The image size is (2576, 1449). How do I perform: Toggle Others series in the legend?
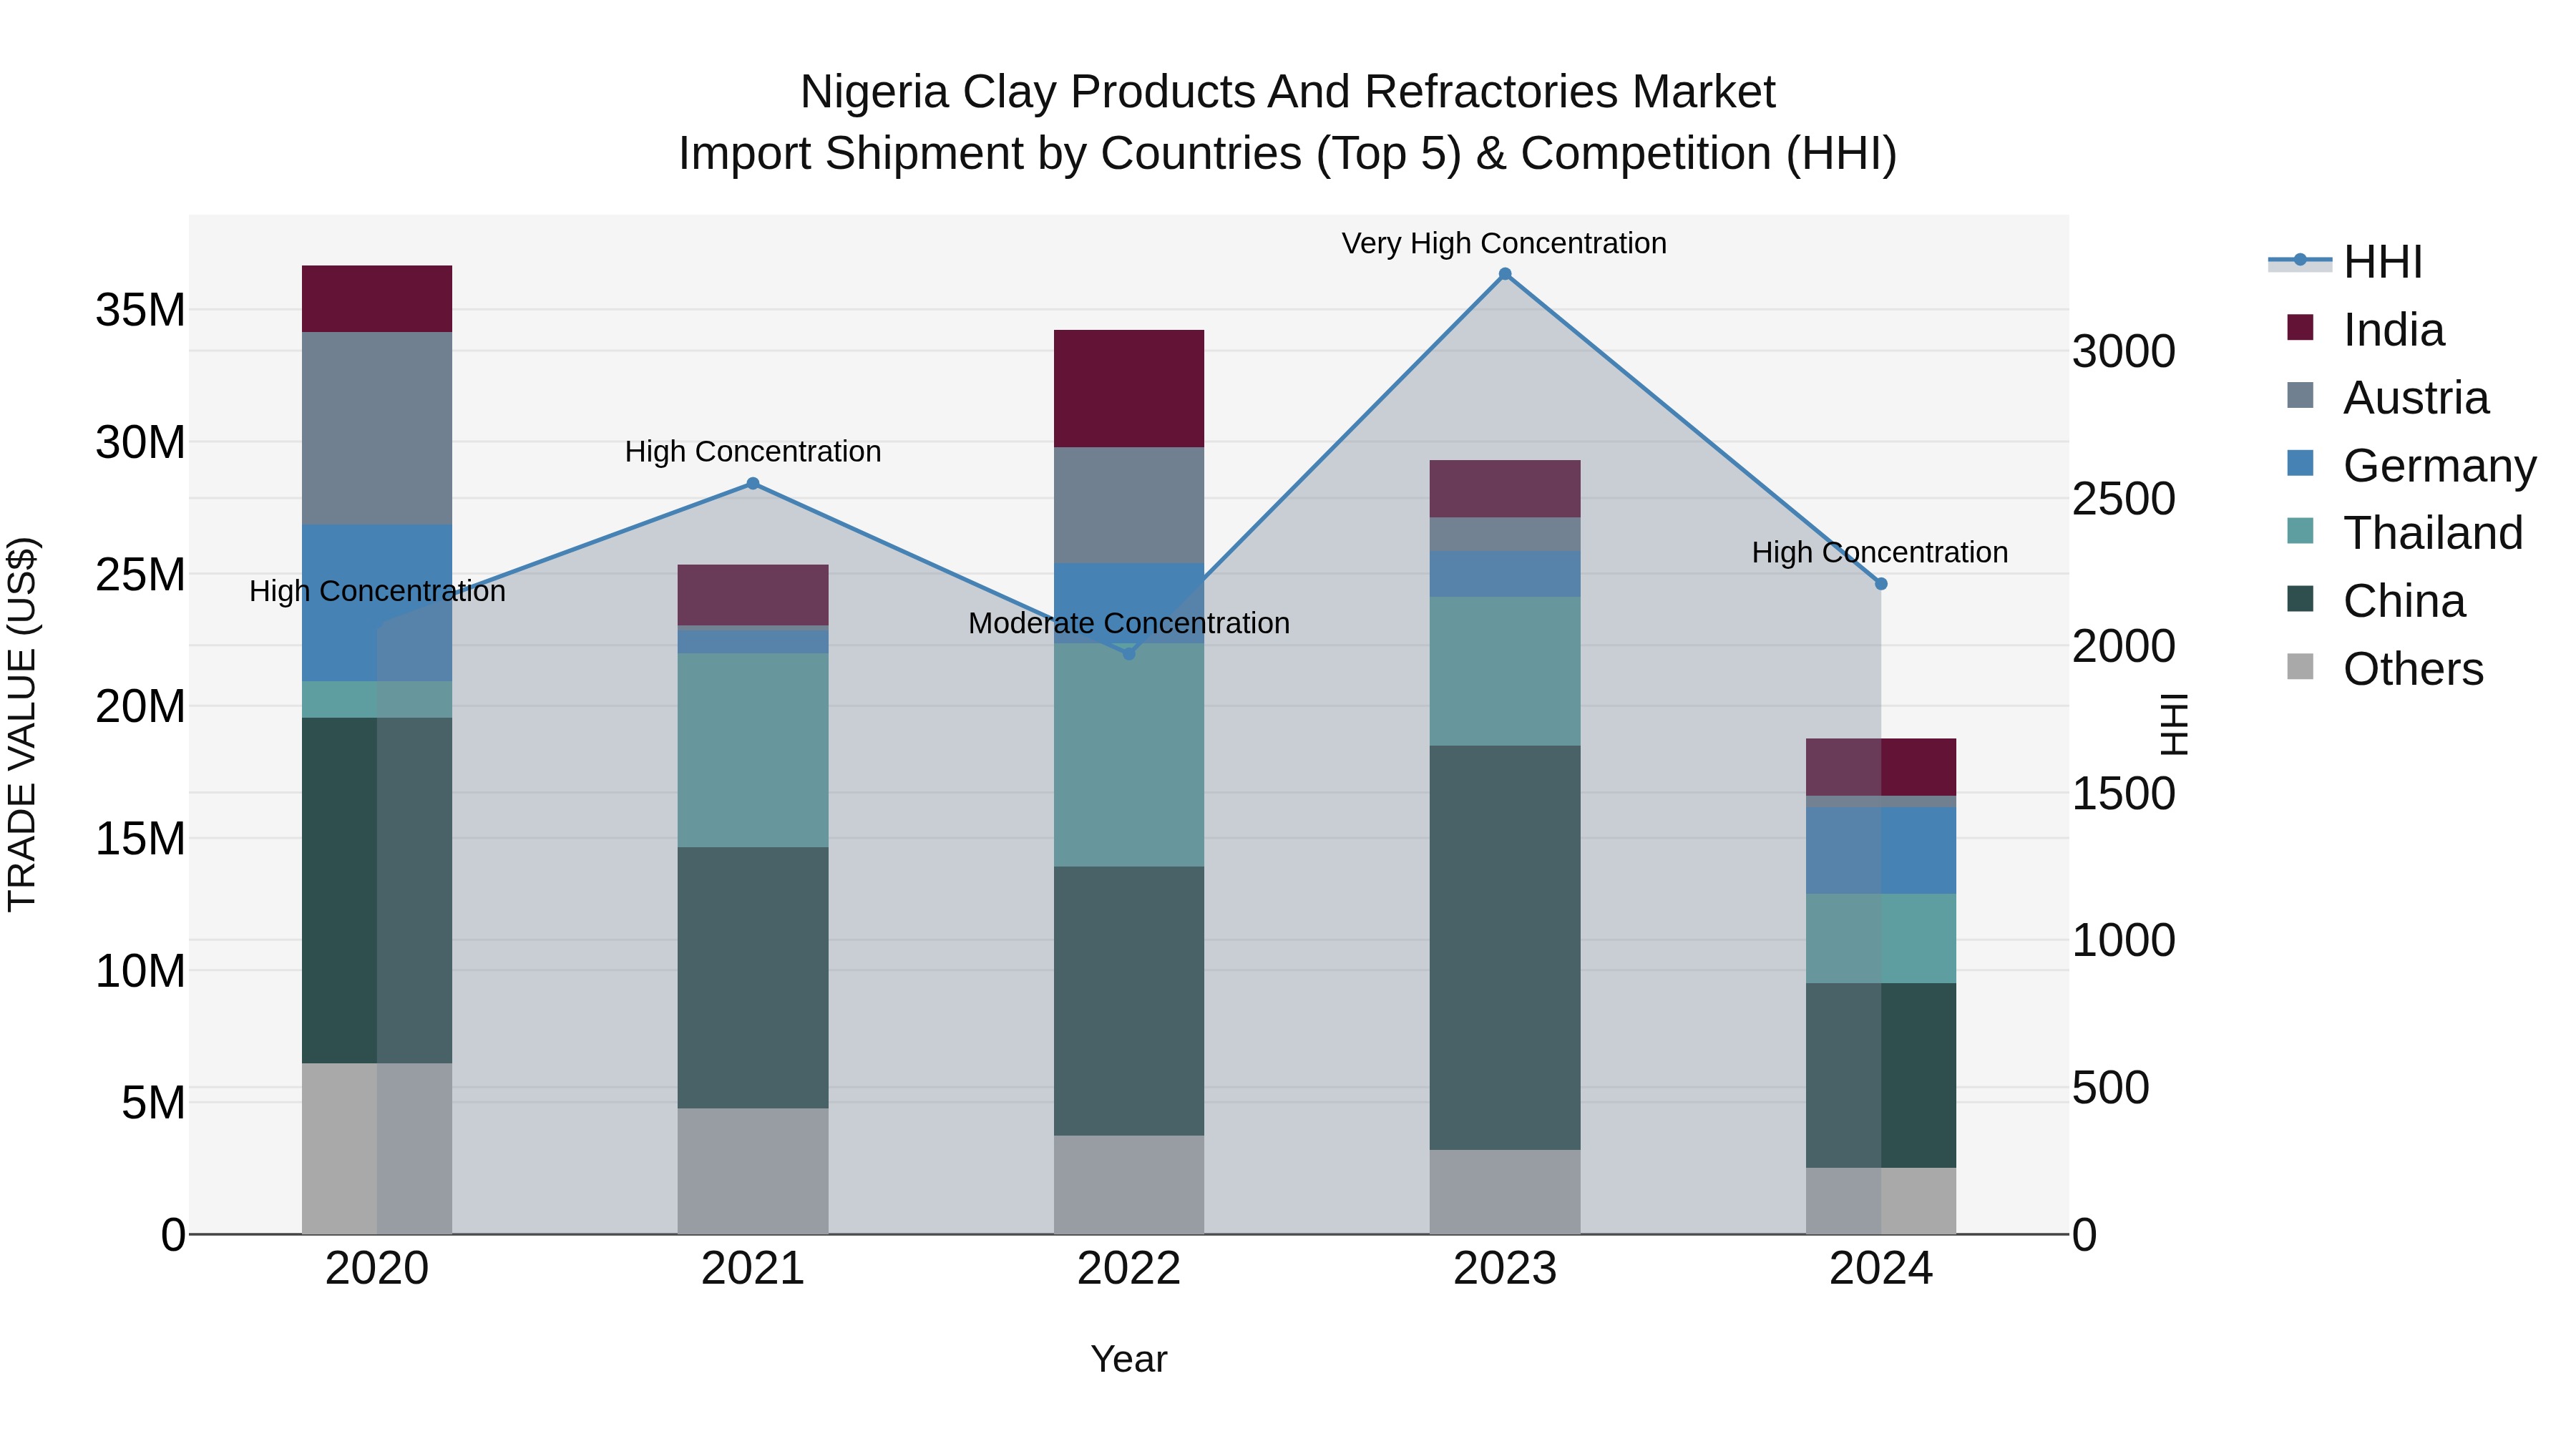coord(2384,669)
